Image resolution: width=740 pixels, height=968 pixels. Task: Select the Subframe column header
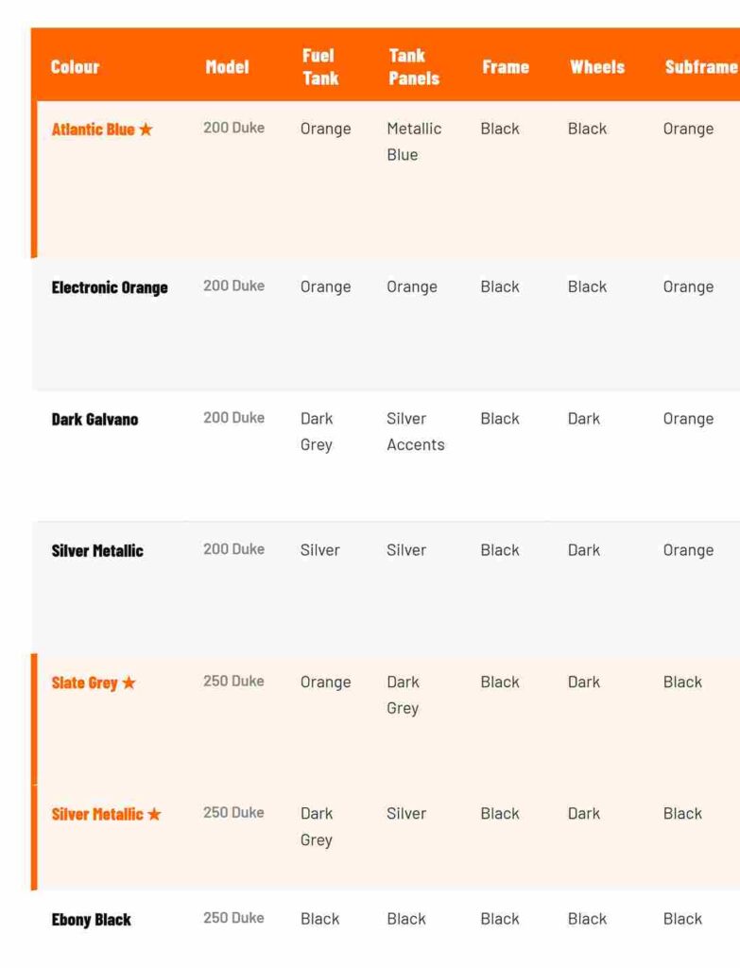click(699, 67)
